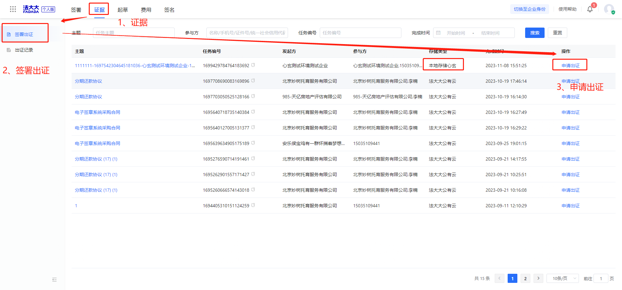Copy task number 1697703050525128166
Image resolution: width=622 pixels, height=290 pixels.
pyautogui.click(x=253, y=96)
